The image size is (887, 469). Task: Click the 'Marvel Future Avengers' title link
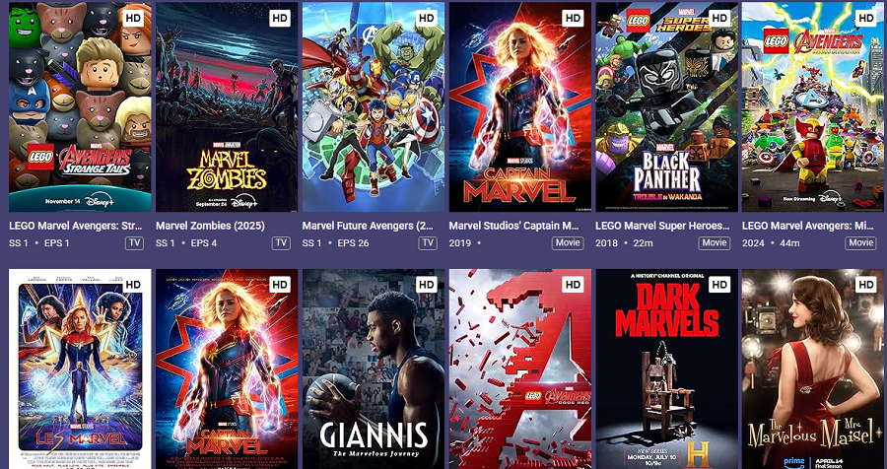[368, 226]
